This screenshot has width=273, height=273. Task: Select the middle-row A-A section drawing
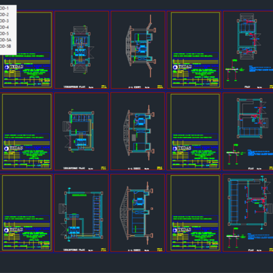(139, 133)
